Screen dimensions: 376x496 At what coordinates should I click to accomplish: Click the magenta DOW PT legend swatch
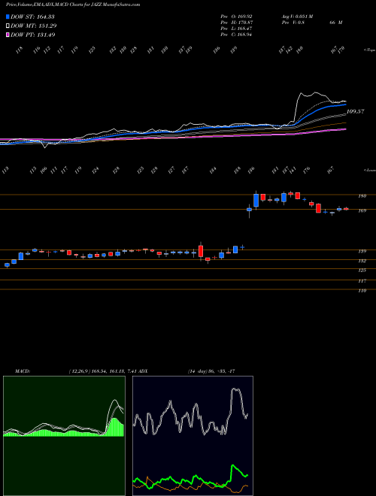[8, 35]
